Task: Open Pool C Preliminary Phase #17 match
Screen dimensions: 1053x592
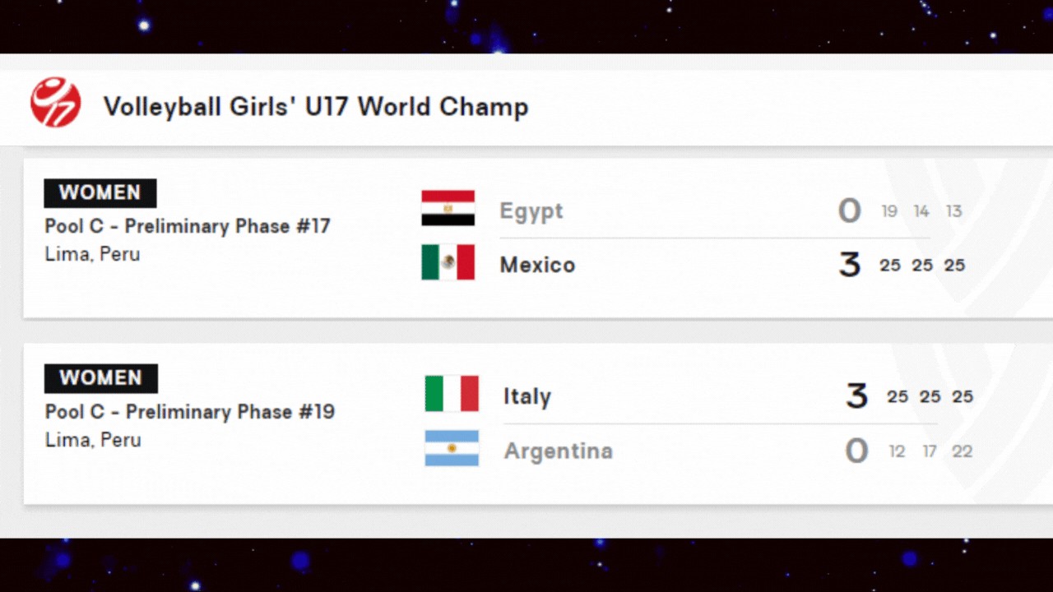Action: (188, 226)
